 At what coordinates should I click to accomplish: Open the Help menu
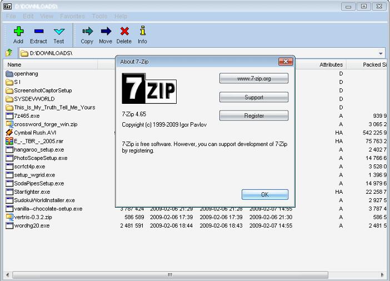point(121,16)
